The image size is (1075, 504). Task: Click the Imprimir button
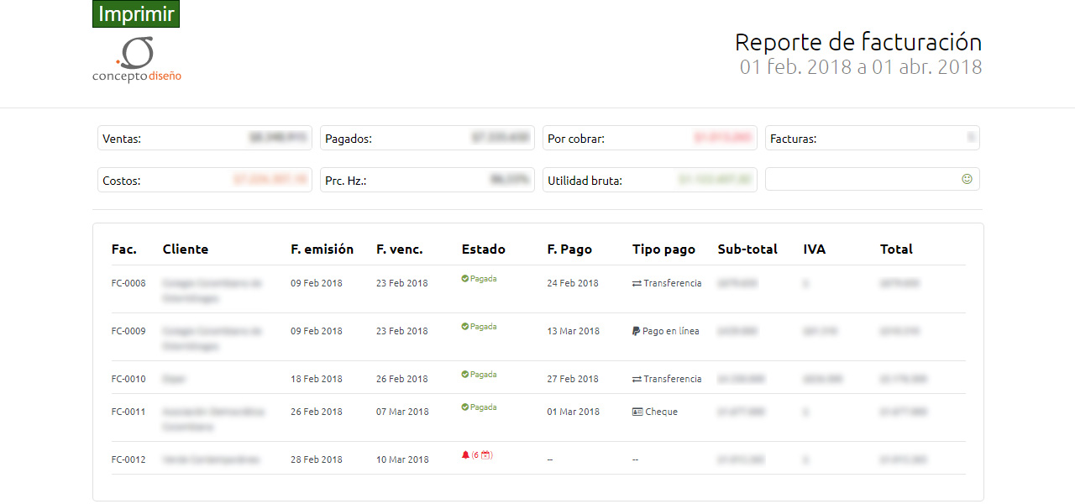[x=136, y=14]
